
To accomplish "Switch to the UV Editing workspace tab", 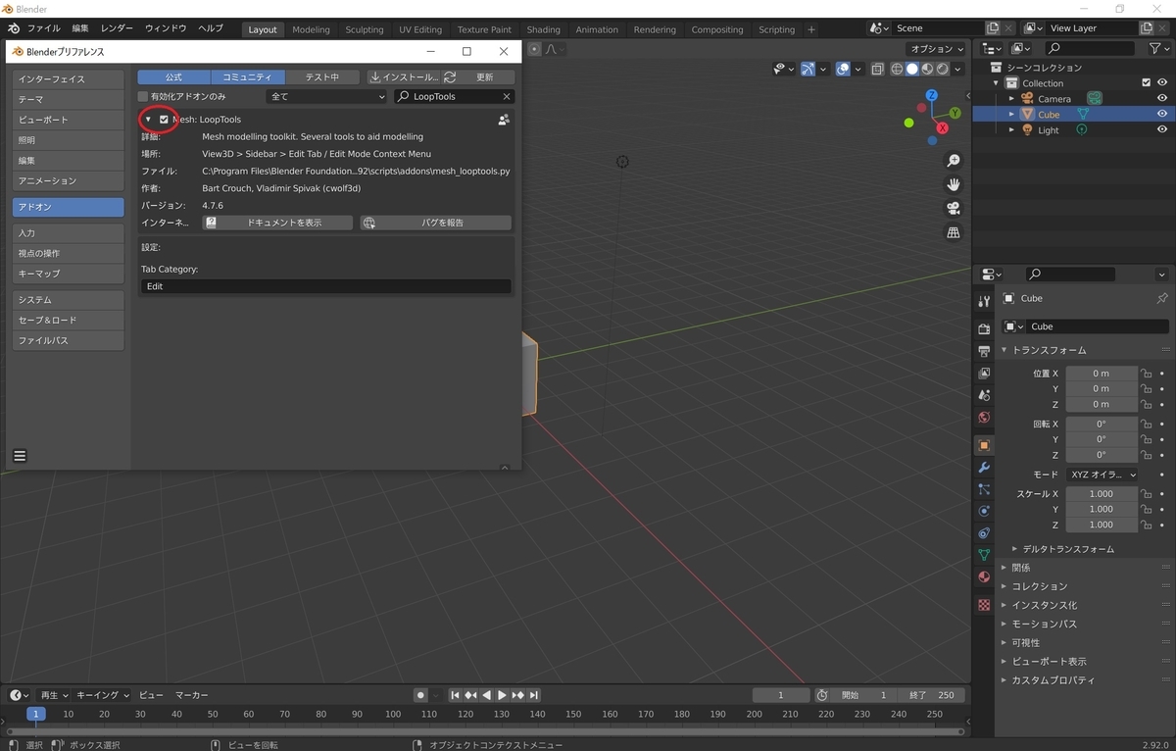I will tap(420, 29).
